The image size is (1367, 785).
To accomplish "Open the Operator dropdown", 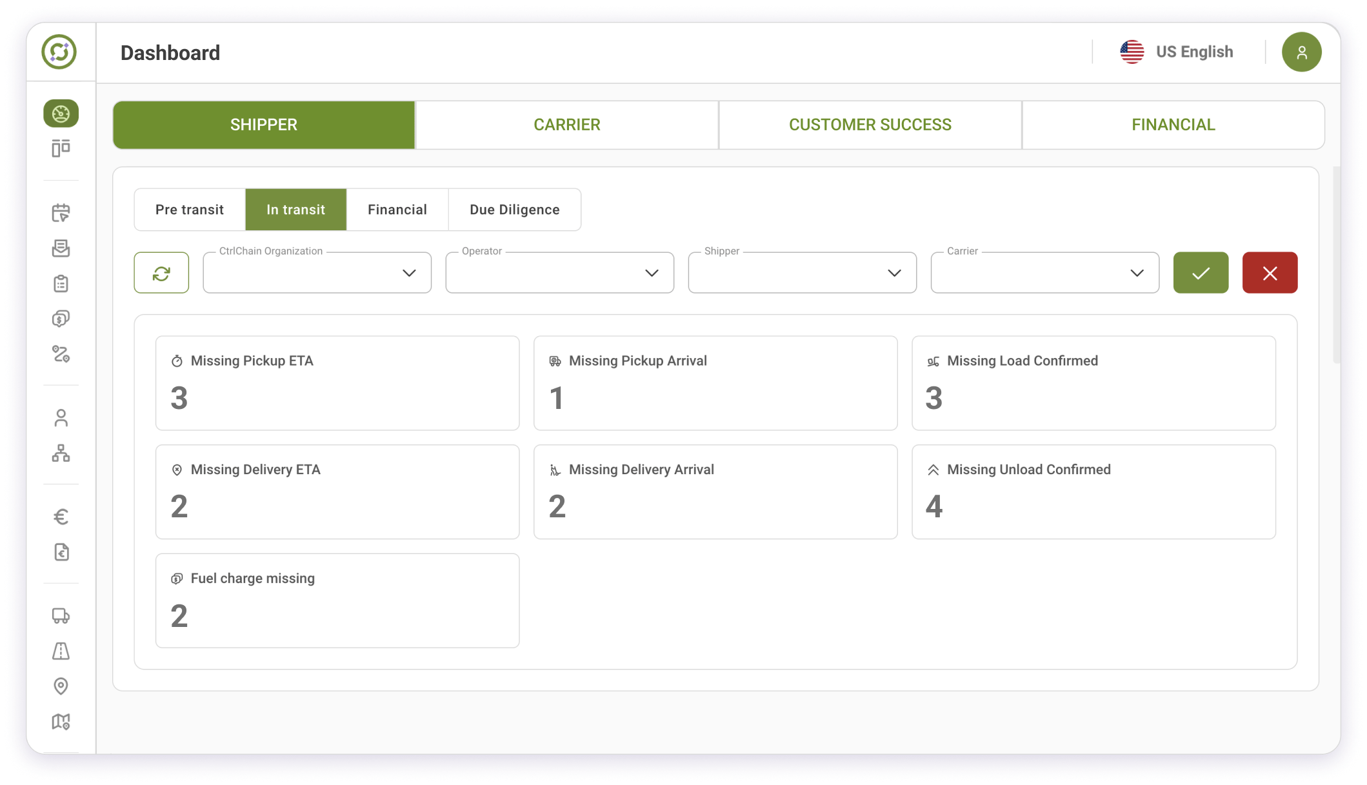I will point(559,273).
